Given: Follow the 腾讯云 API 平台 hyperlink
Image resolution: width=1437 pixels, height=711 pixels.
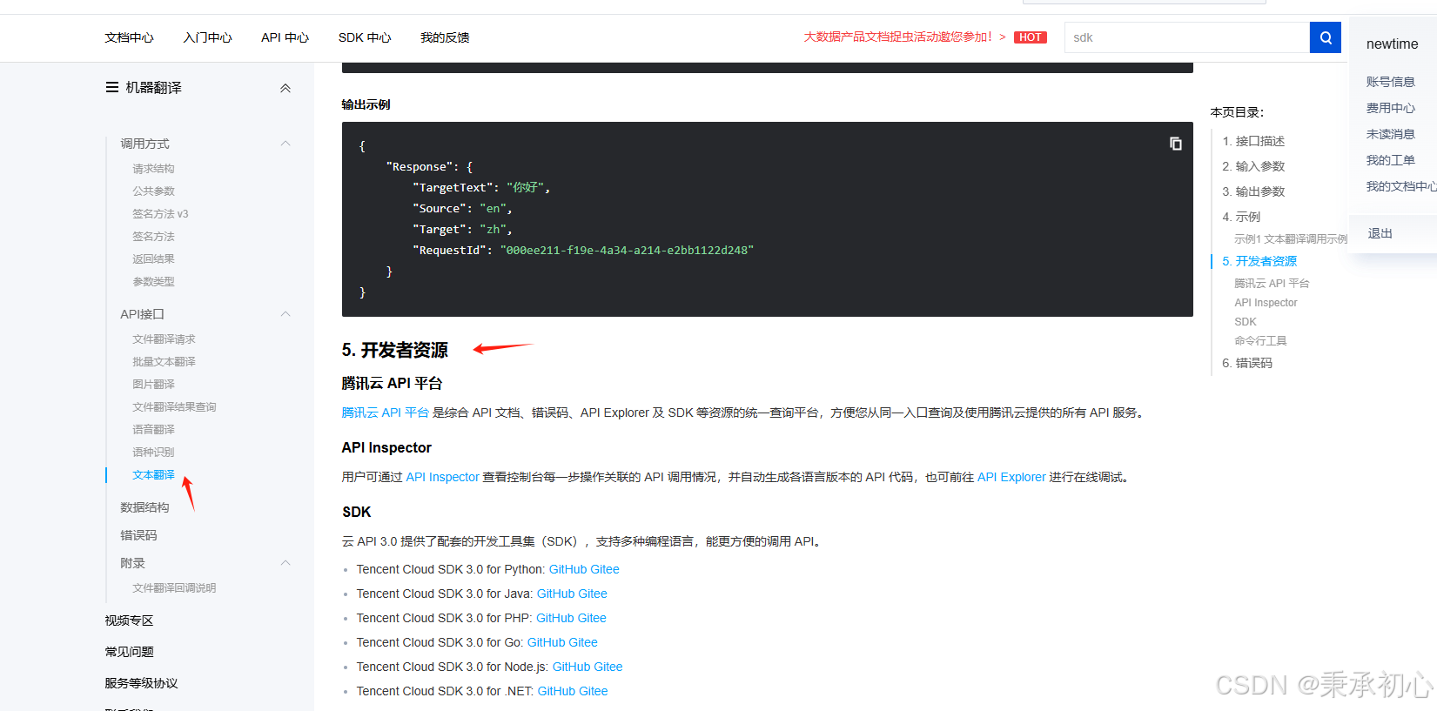Looking at the screenshot, I should coord(385,413).
